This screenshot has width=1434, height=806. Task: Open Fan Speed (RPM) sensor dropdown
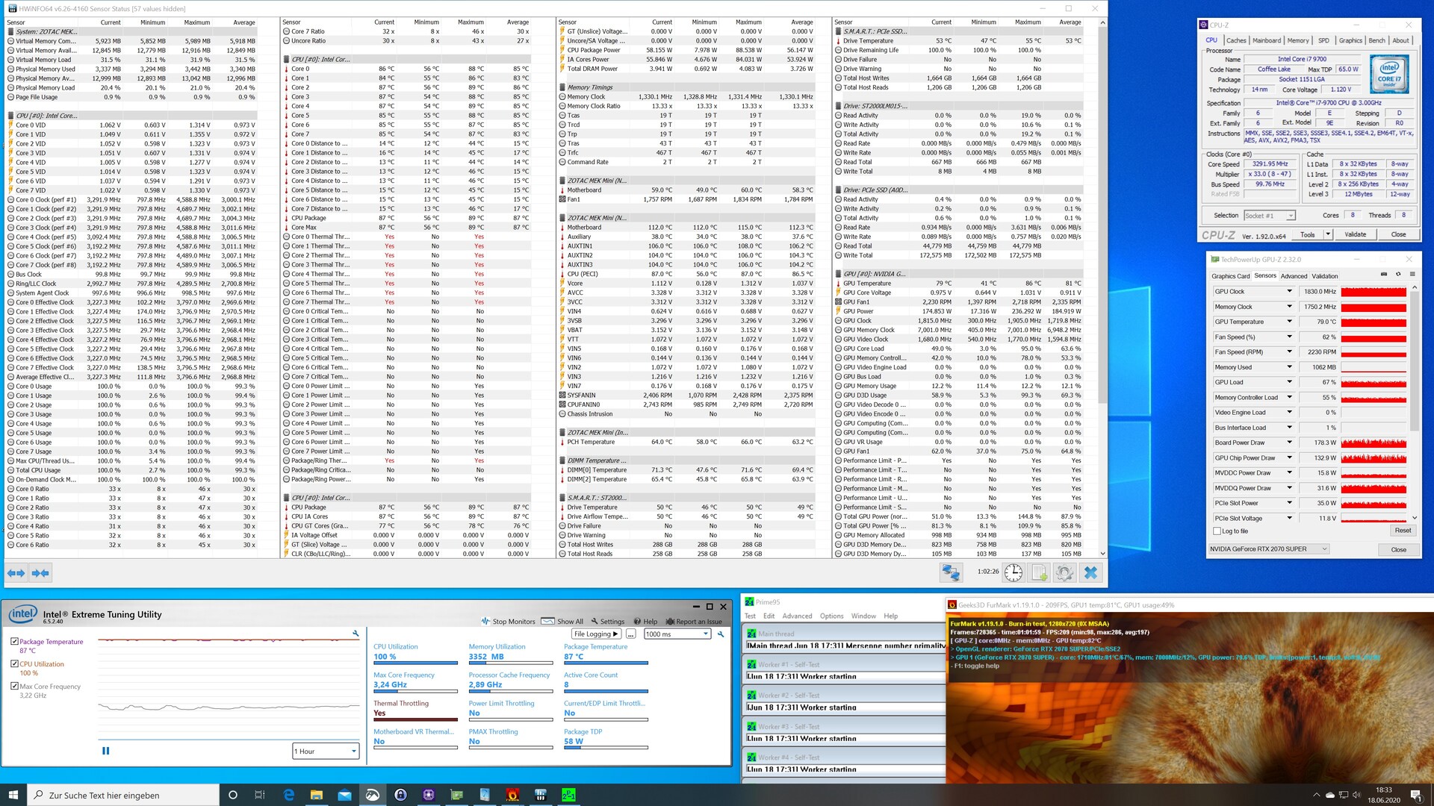coord(1289,352)
